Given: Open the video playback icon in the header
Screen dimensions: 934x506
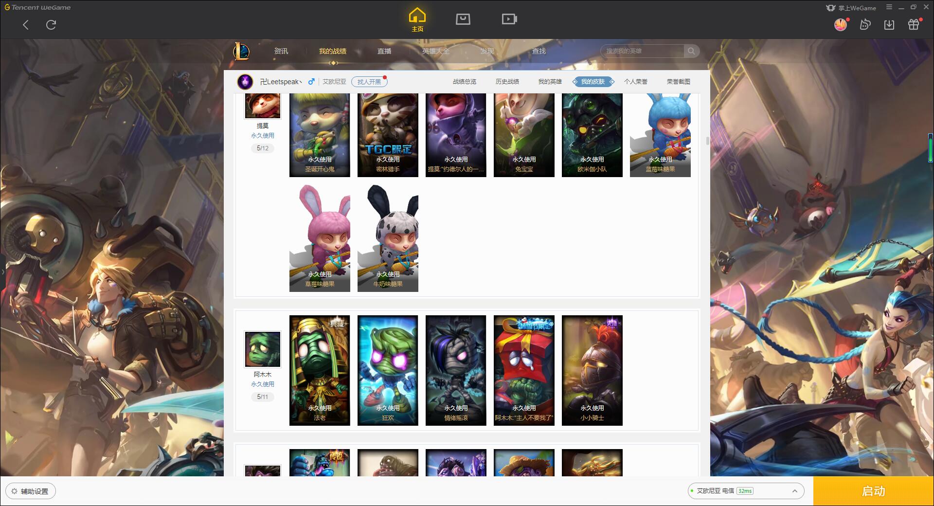Looking at the screenshot, I should 509,19.
